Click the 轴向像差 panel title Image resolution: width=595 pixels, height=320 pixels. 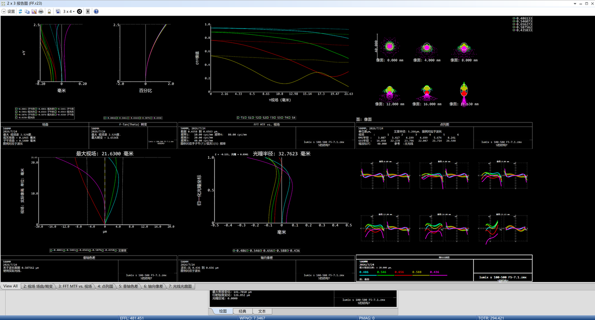click(267, 258)
